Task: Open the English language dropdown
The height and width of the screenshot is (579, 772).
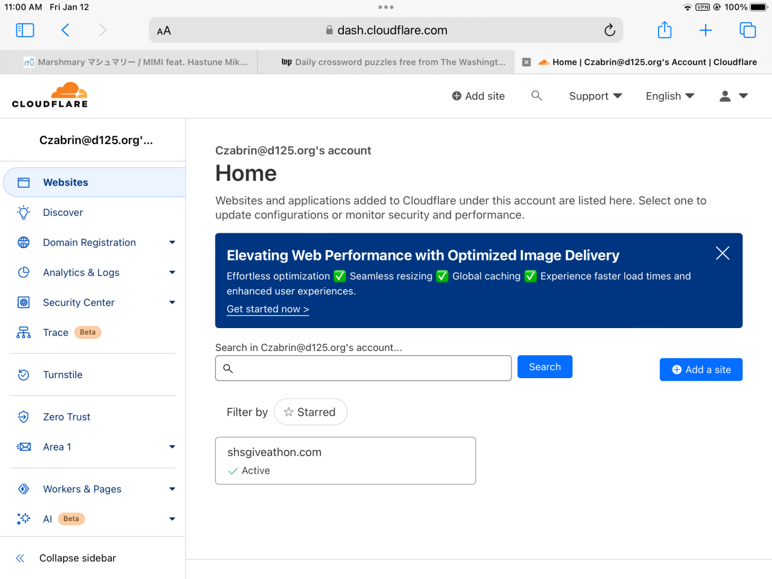Action: click(670, 96)
